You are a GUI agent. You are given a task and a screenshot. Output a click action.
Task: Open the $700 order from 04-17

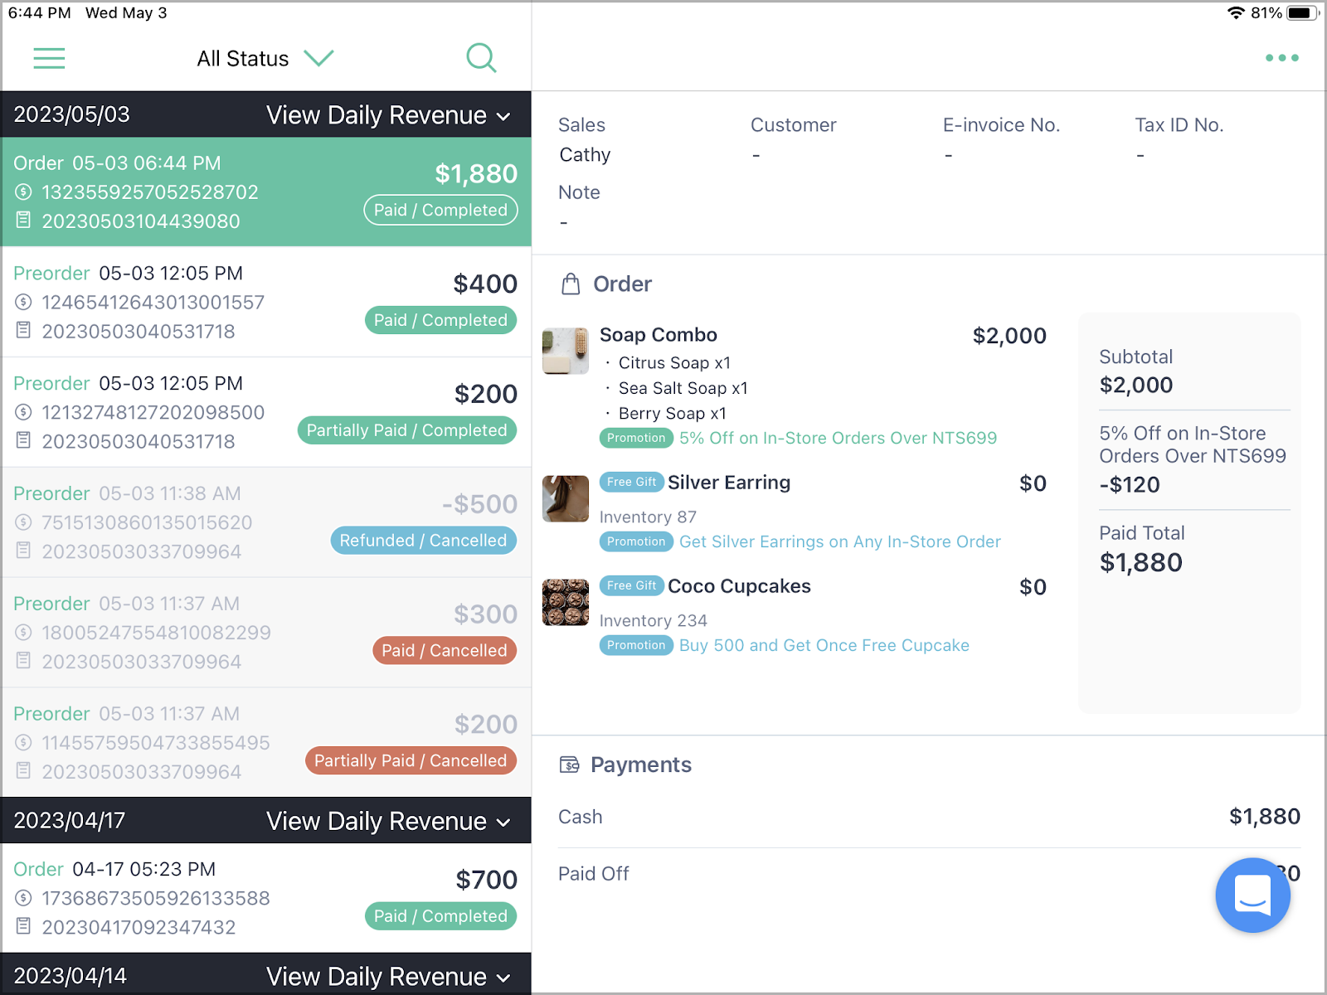(x=266, y=898)
